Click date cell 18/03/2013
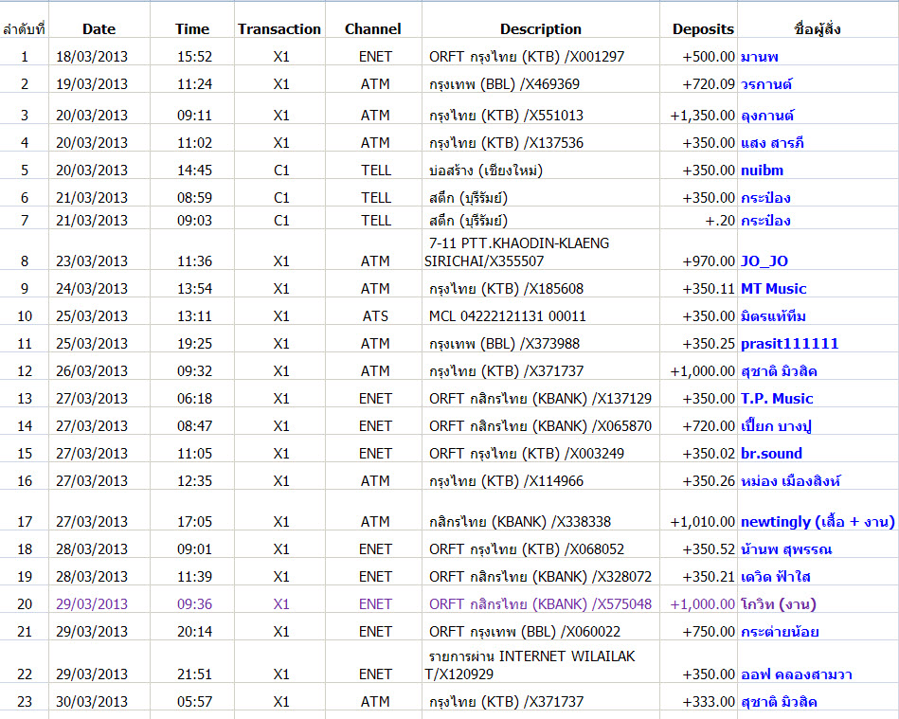Image resolution: width=899 pixels, height=719 pixels. (x=92, y=57)
